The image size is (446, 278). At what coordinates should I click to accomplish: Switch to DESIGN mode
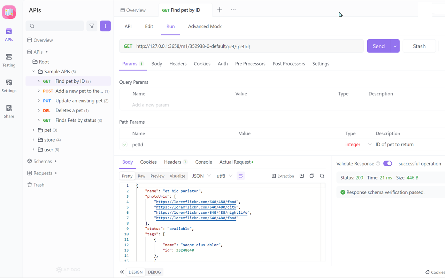tap(136, 272)
